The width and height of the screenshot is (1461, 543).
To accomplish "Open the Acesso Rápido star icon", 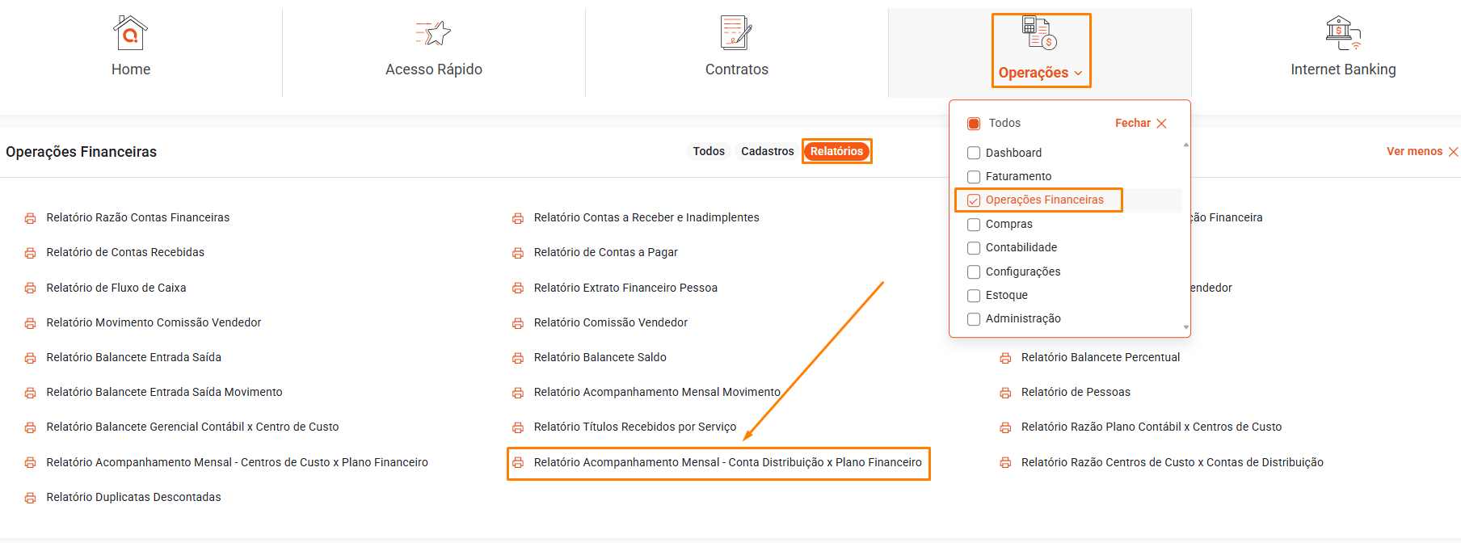I will click(x=434, y=33).
